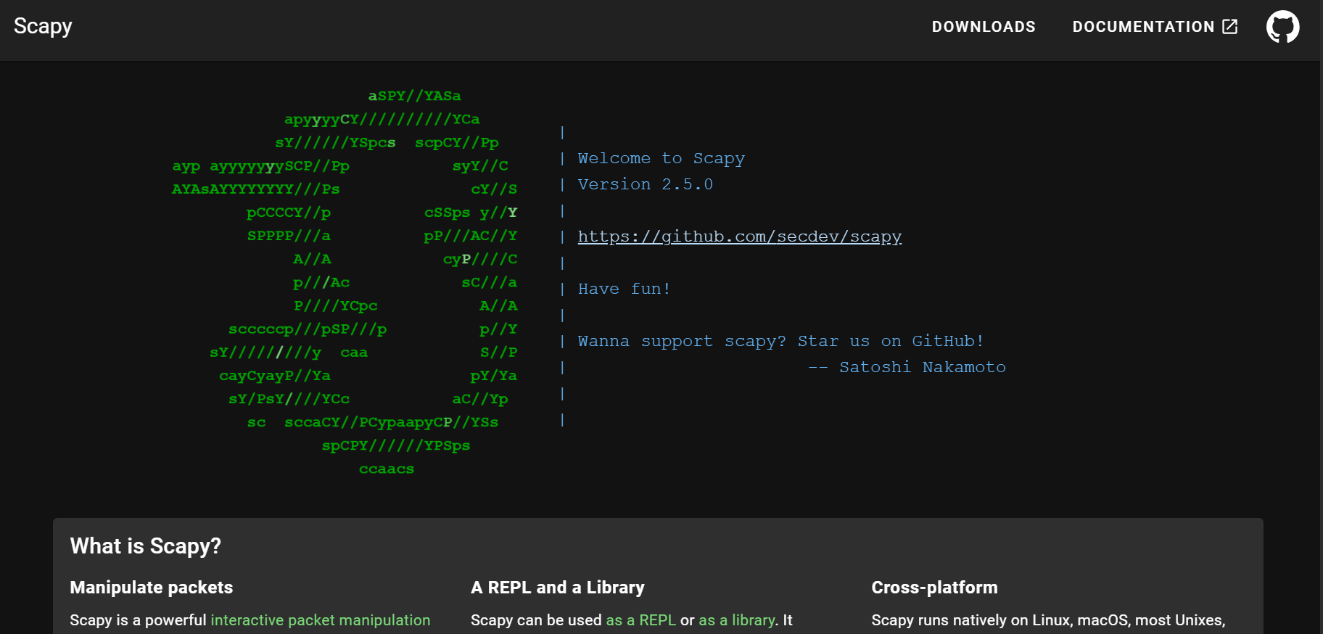1323x634 pixels.
Task: Click the 'Wanna support scapy?' line
Action: [780, 341]
